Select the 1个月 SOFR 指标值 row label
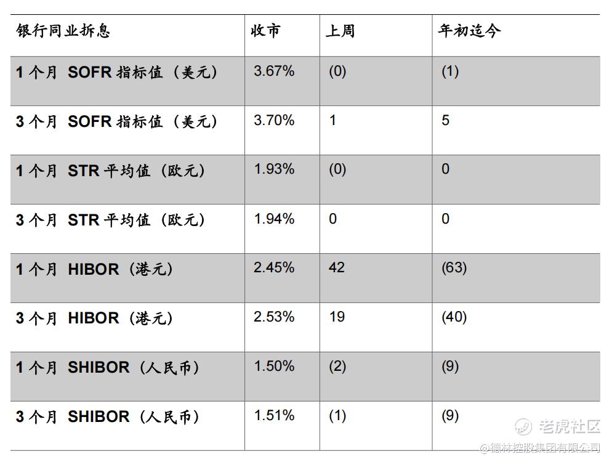This screenshot has width=612, height=462. click(x=116, y=72)
